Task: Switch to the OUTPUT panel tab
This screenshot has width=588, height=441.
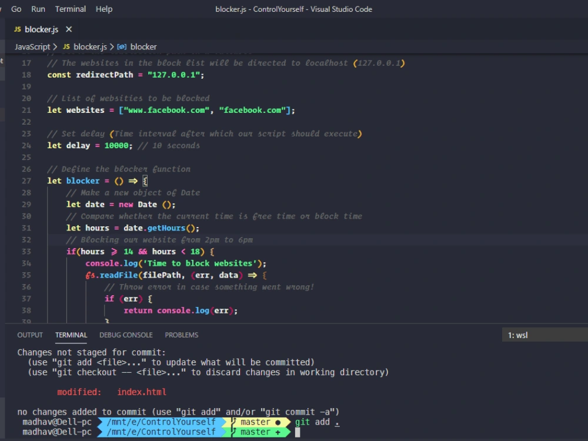Action: coord(30,335)
